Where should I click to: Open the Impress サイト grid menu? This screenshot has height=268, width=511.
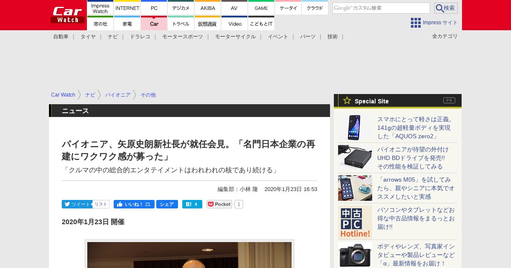[434, 23]
